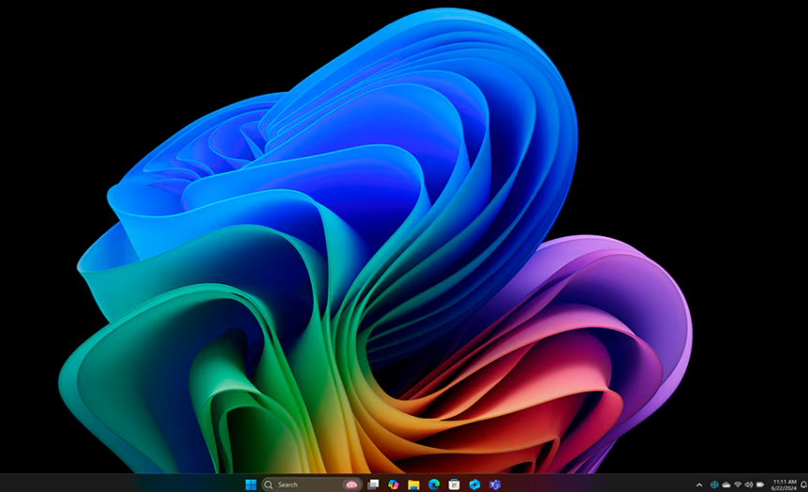Expand the hidden tray icons chevron
808x492 pixels.
699,485
